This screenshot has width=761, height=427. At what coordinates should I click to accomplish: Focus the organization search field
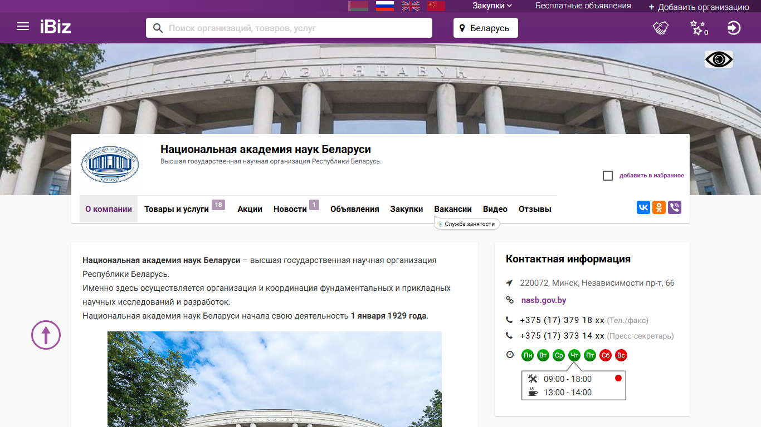(x=289, y=28)
